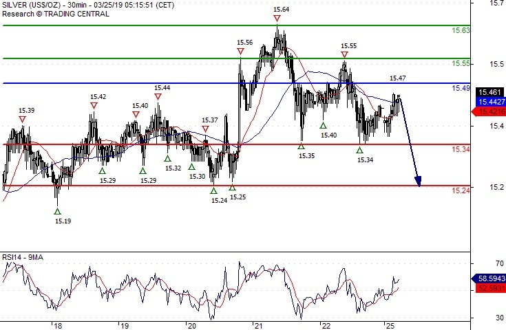Click the green 15.63 resistance level label

point(461,30)
